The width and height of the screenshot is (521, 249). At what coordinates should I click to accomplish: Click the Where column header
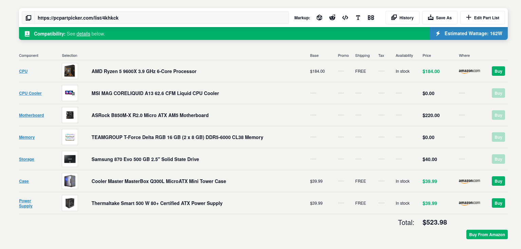coord(464,55)
